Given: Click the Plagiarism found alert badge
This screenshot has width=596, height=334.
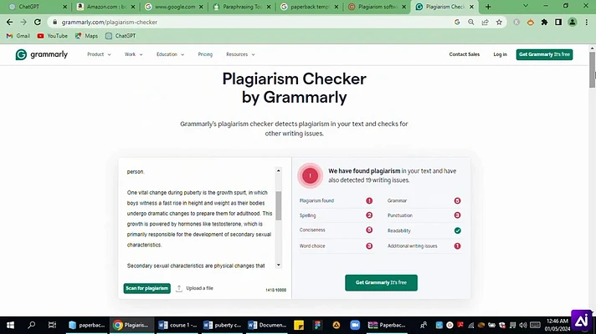Looking at the screenshot, I should coord(369,201).
